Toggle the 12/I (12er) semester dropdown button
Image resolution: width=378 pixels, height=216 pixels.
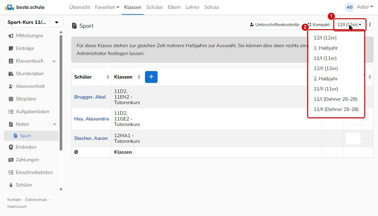349,25
